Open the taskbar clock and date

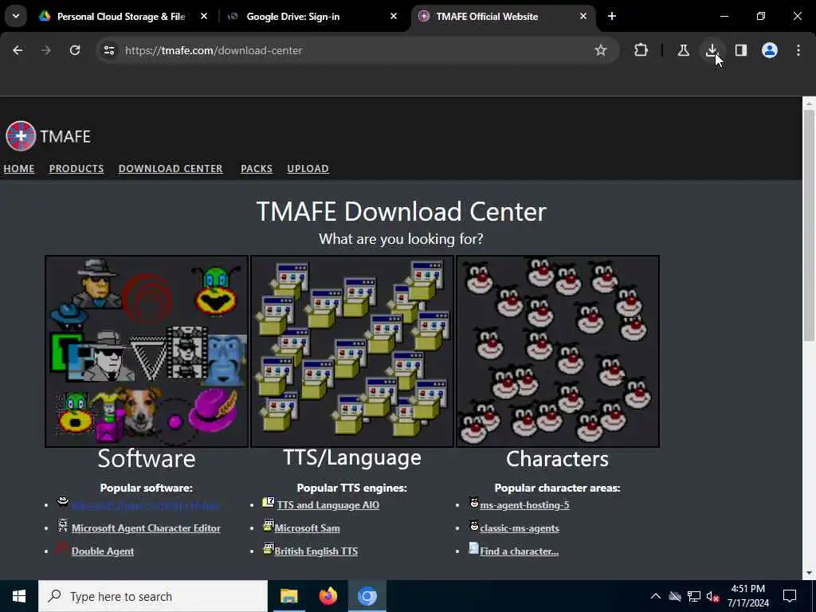point(748,596)
